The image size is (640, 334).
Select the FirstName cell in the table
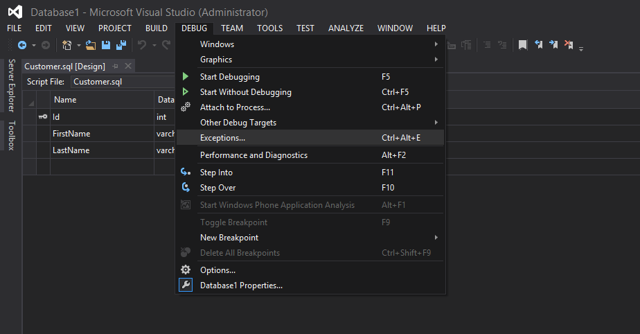pos(102,134)
